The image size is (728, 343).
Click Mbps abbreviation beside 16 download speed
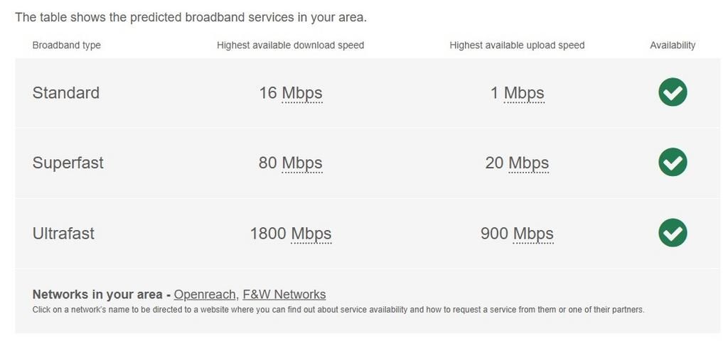click(x=302, y=93)
